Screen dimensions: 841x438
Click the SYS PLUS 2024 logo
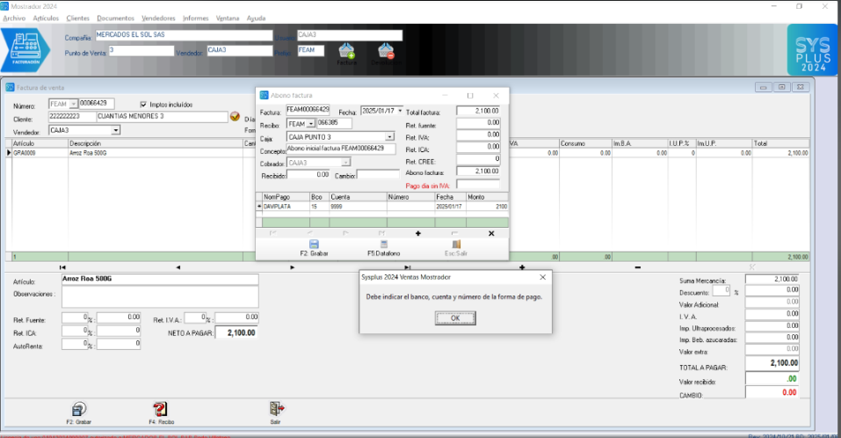[x=812, y=50]
